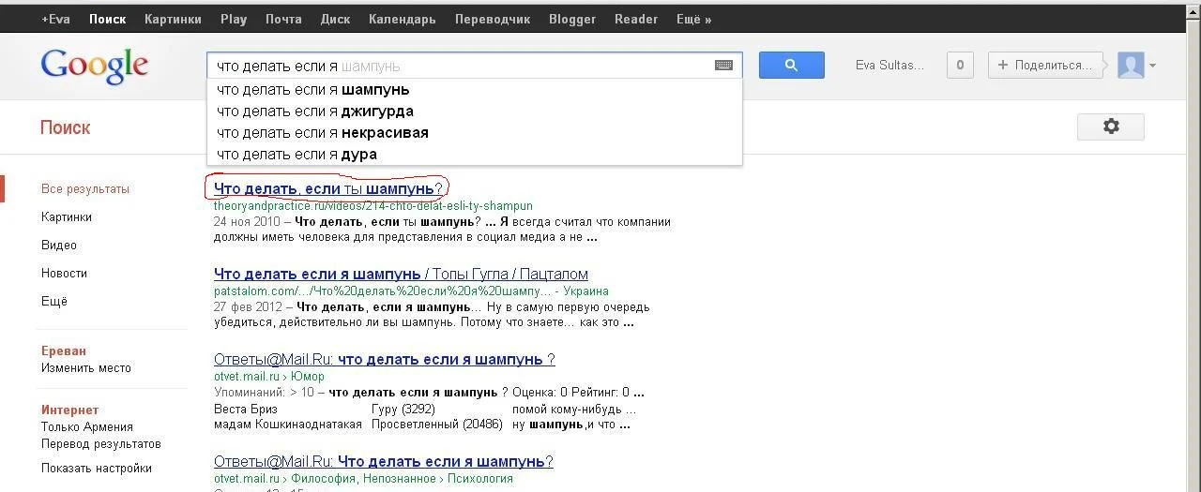The height and width of the screenshot is (492, 1201).
Task: Click мадам Кошкинаоднатакая author name
Action: coord(288,425)
